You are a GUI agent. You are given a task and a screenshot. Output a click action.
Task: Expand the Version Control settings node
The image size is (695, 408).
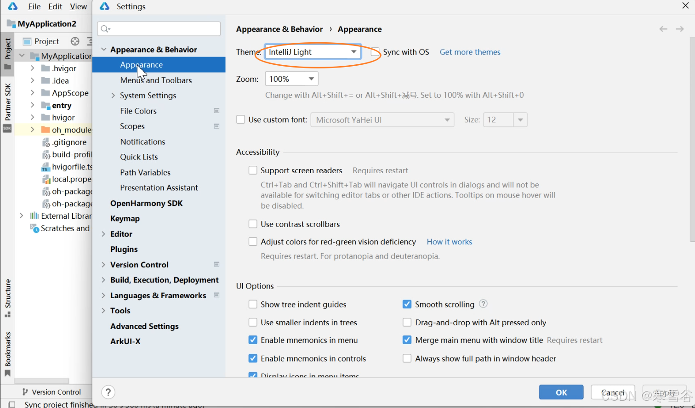point(103,265)
